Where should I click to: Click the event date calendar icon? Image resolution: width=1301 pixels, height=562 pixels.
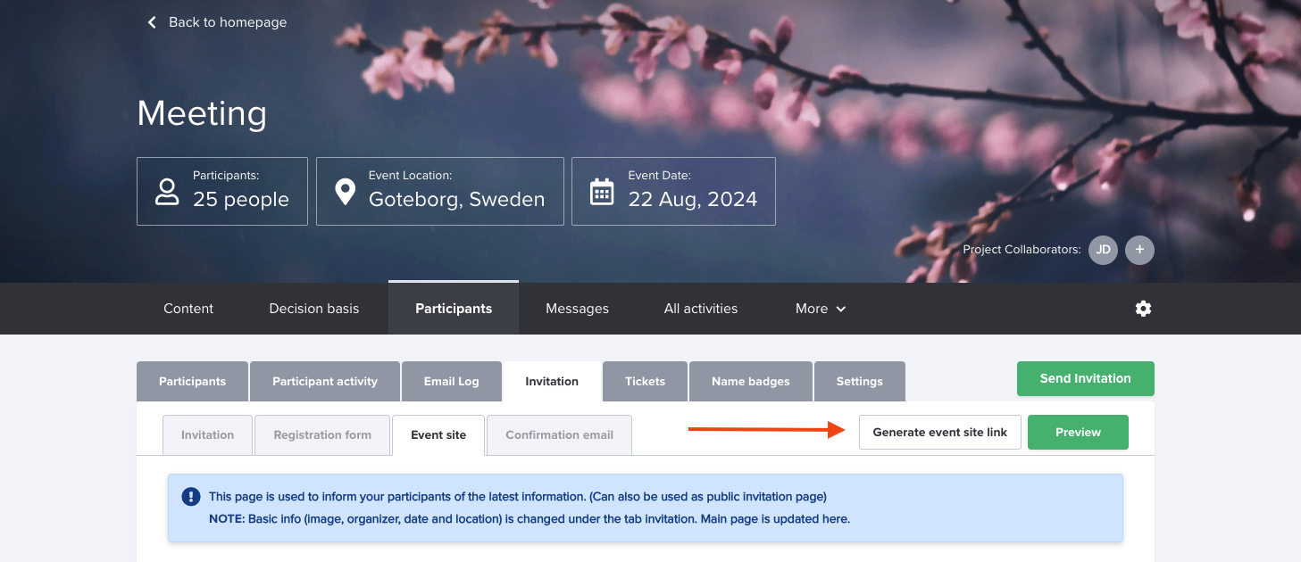[x=602, y=192]
